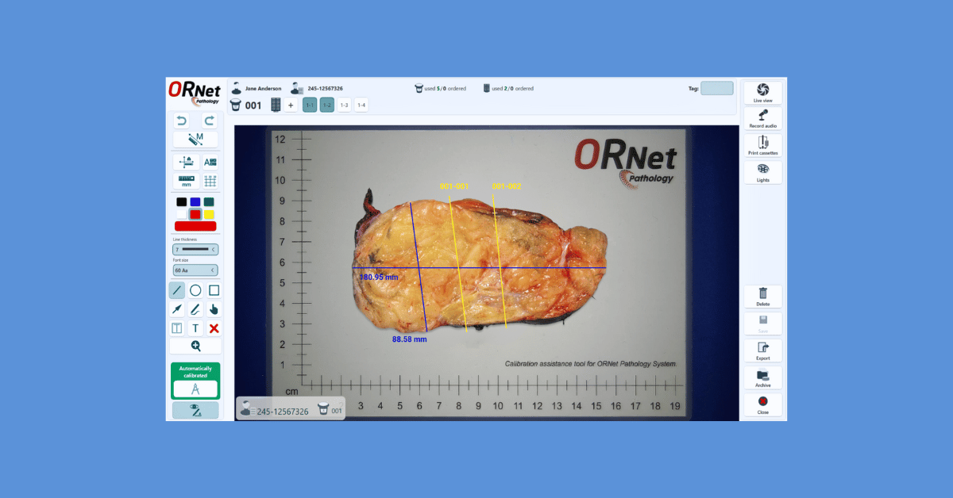
Task: Switch to image tab 1-2
Action: point(326,105)
